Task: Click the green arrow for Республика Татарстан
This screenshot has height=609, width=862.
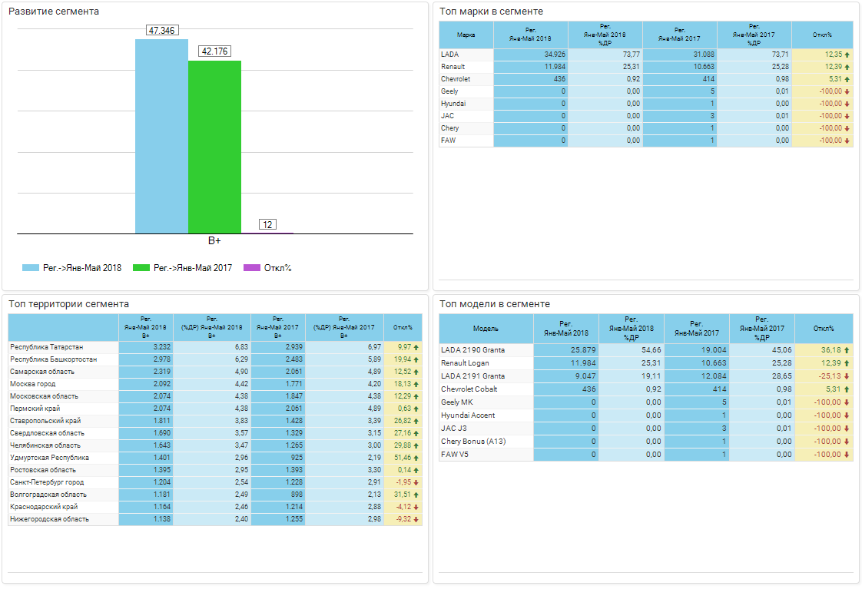Action: click(416, 347)
